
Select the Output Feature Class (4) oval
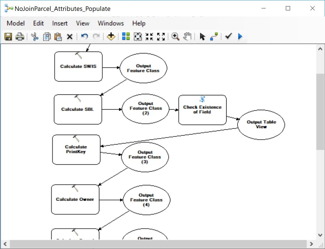click(147, 200)
